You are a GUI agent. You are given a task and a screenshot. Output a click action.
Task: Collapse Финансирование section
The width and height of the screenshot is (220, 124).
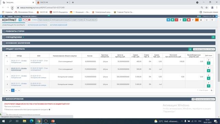[4, 99]
